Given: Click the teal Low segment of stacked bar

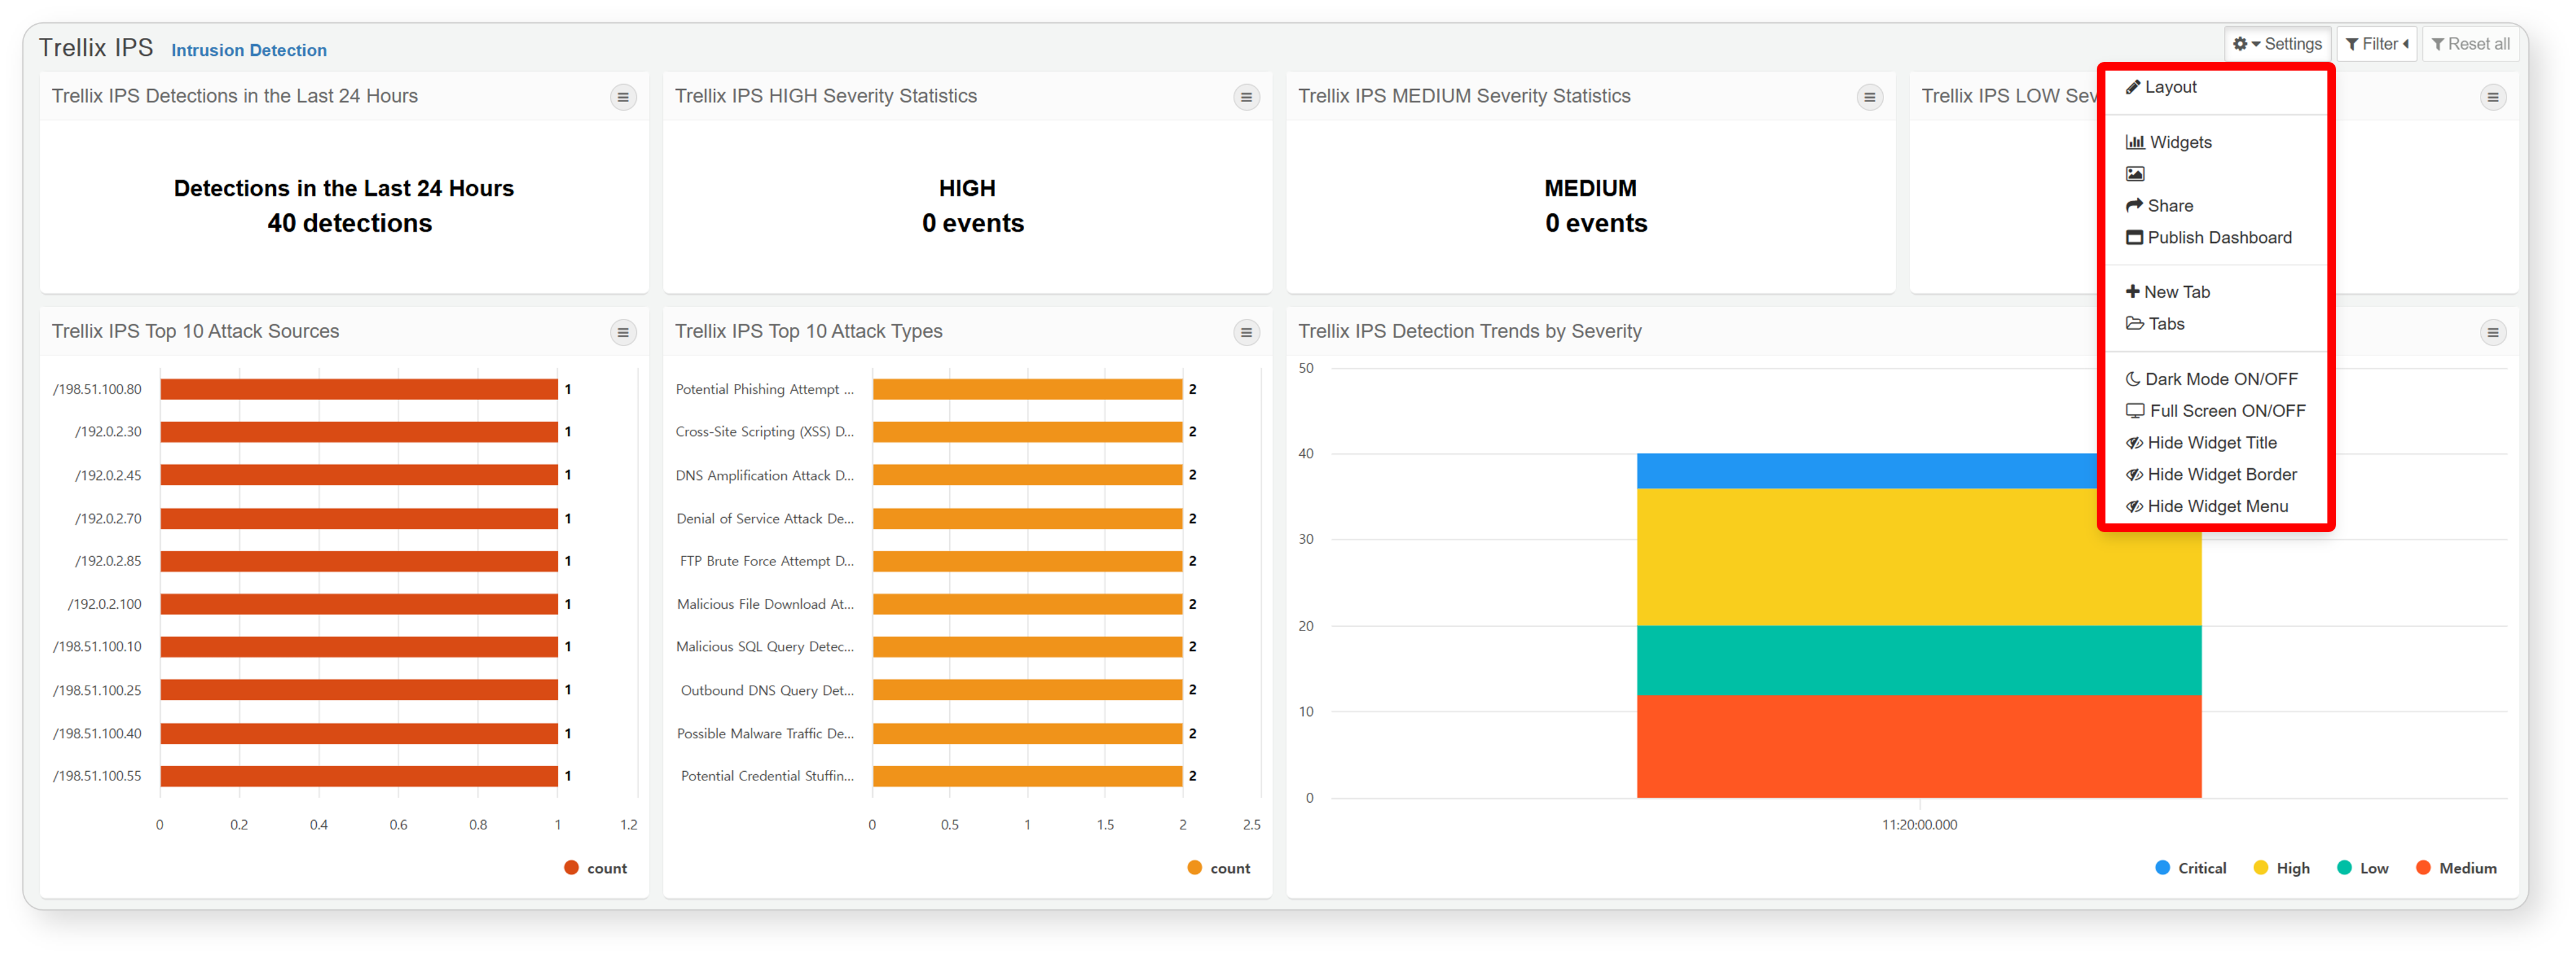Looking at the screenshot, I should 1919,660.
